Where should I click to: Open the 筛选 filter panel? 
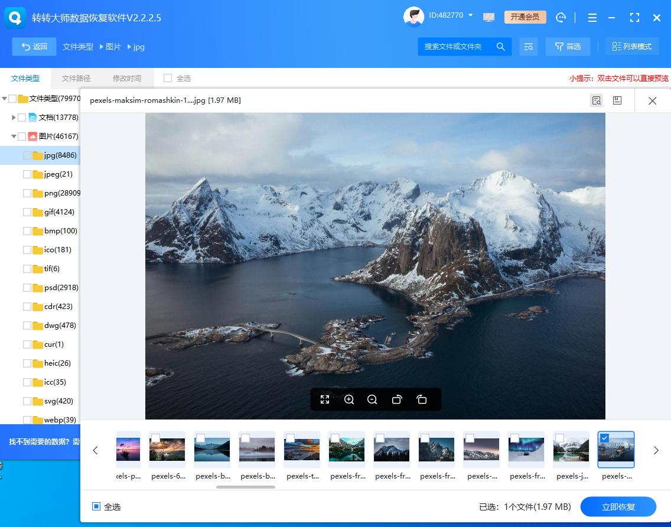(x=568, y=46)
